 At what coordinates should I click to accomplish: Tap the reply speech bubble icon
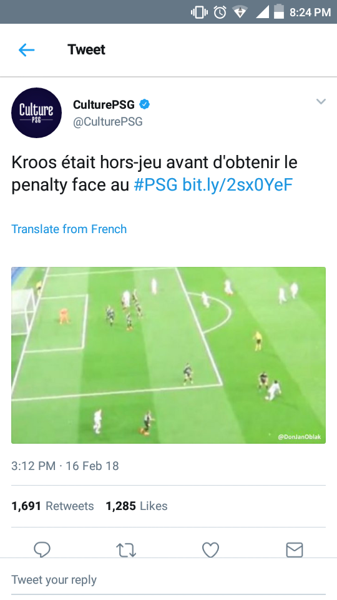click(42, 550)
